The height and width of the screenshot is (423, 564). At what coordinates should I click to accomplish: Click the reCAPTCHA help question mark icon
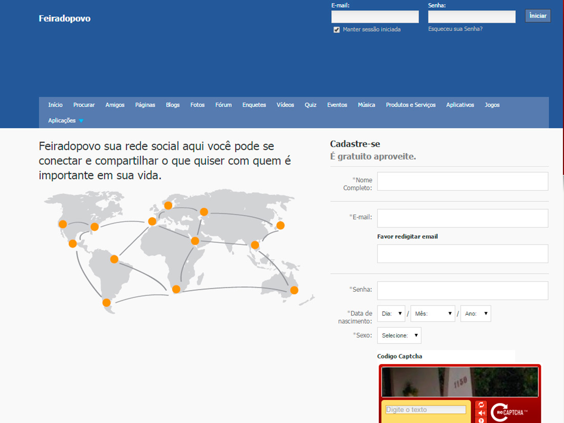click(x=481, y=420)
